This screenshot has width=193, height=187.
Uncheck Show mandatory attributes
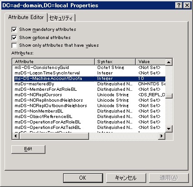point(14,30)
